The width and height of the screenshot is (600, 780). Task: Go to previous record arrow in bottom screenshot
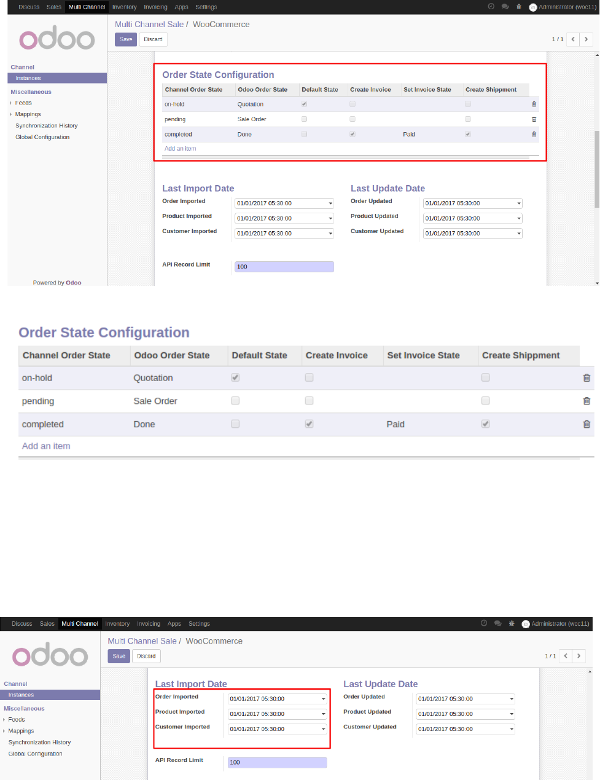(x=565, y=656)
